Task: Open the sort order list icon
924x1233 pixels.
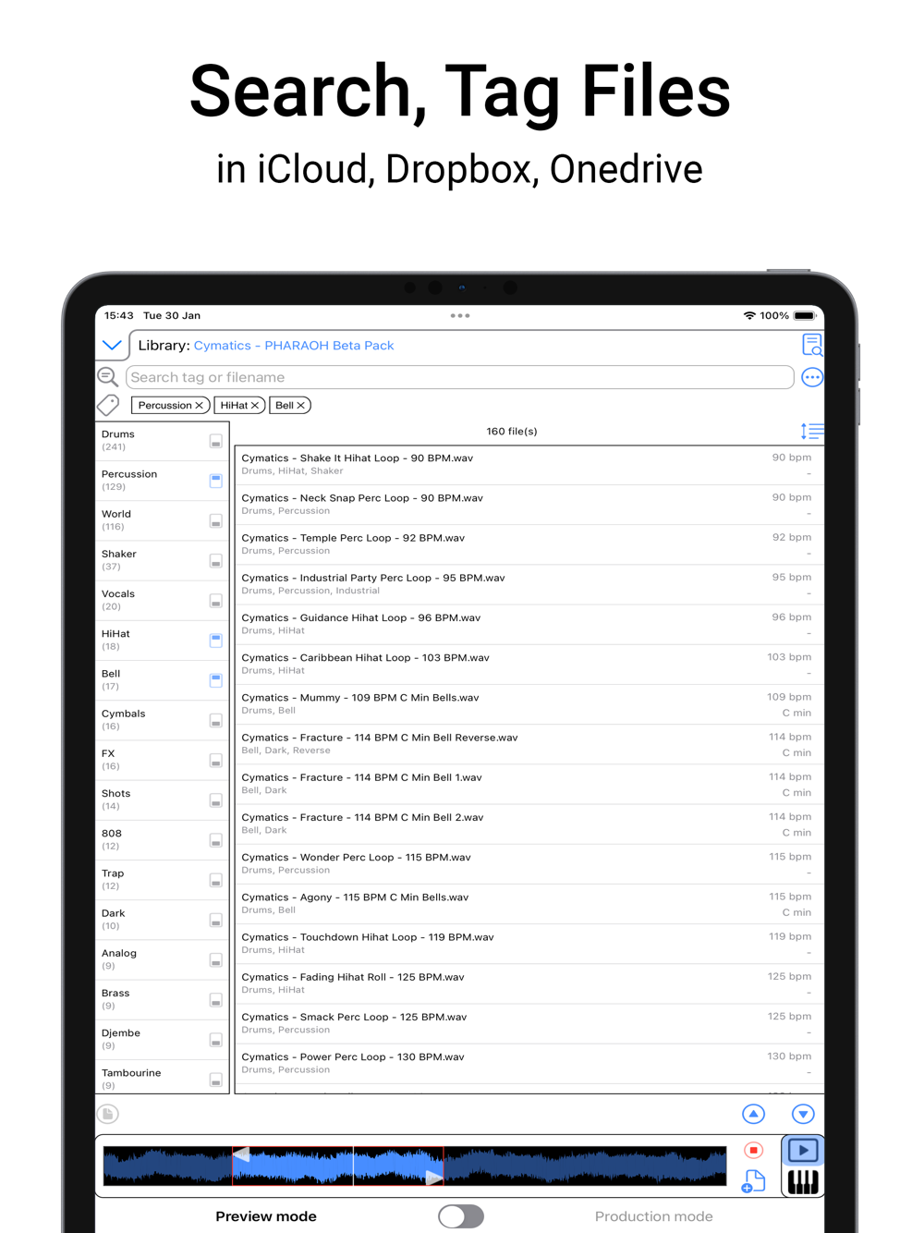Action: click(x=812, y=432)
